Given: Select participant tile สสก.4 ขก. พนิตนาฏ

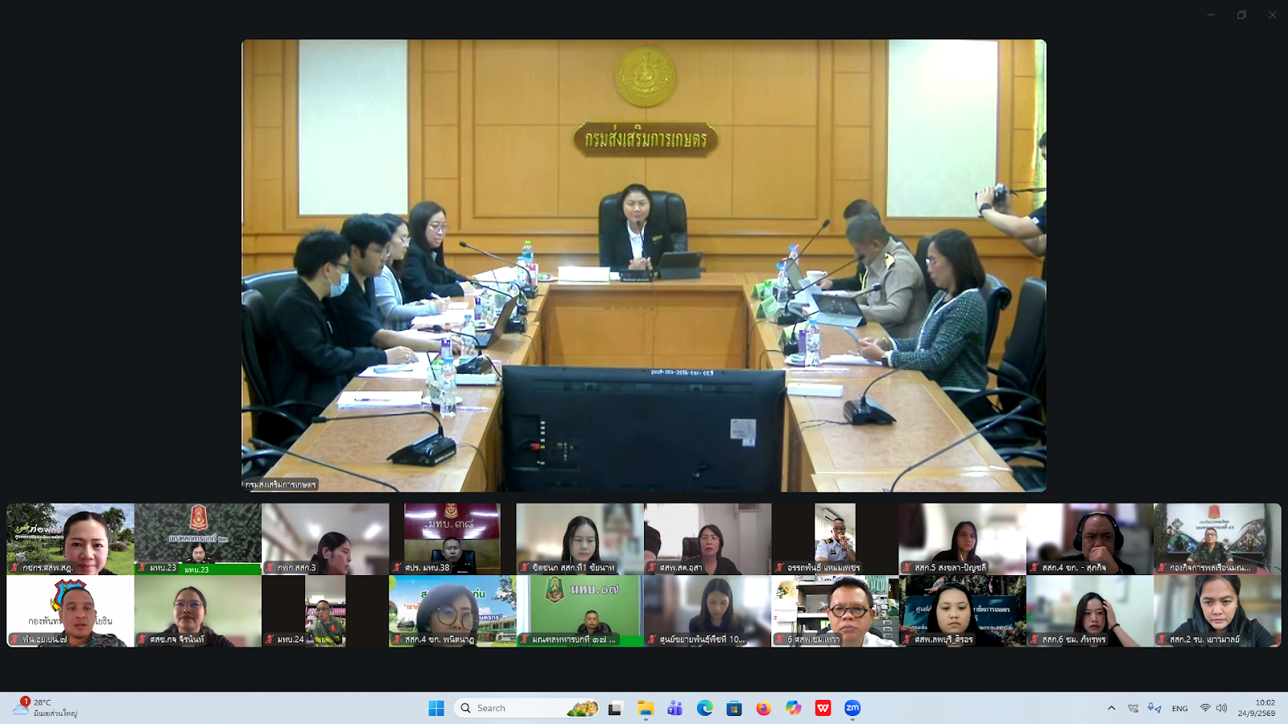Looking at the screenshot, I should [x=452, y=611].
